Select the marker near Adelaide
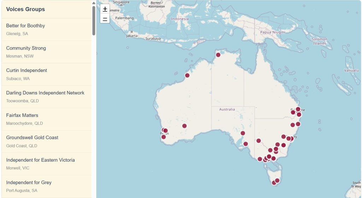This screenshot has height=198, width=362. click(246, 144)
